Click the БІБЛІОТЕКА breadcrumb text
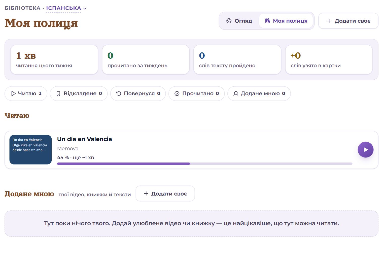 pyautogui.click(x=23, y=8)
